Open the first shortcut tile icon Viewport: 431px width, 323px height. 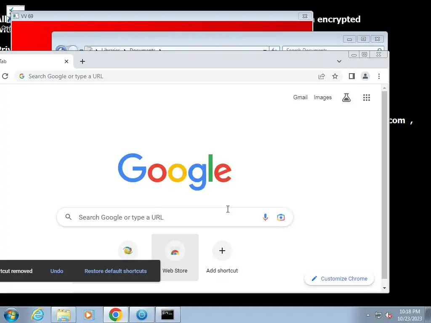click(128, 251)
